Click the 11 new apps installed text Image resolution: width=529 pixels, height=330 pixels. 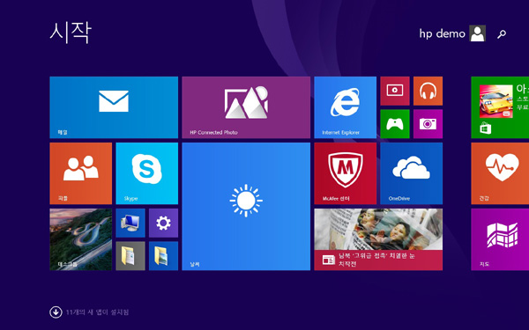coord(97,312)
